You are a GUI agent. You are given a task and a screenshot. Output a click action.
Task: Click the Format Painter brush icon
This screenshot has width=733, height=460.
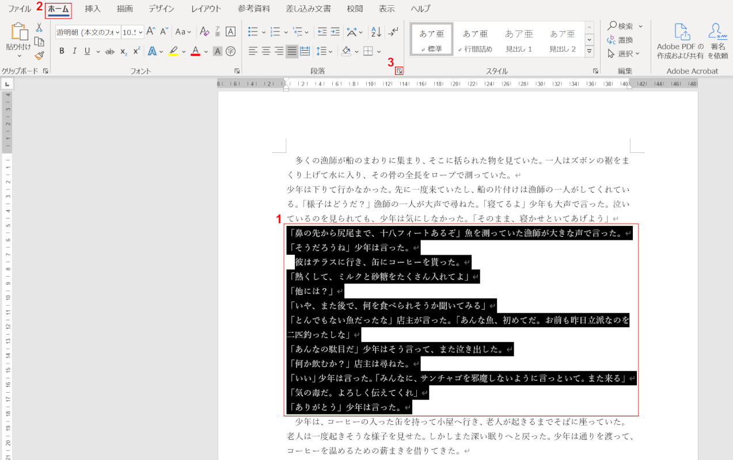coord(39,56)
